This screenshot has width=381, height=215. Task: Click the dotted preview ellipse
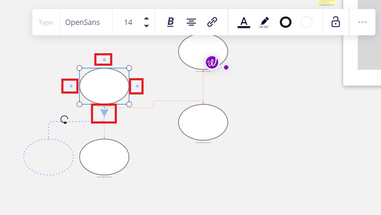[x=48, y=157]
